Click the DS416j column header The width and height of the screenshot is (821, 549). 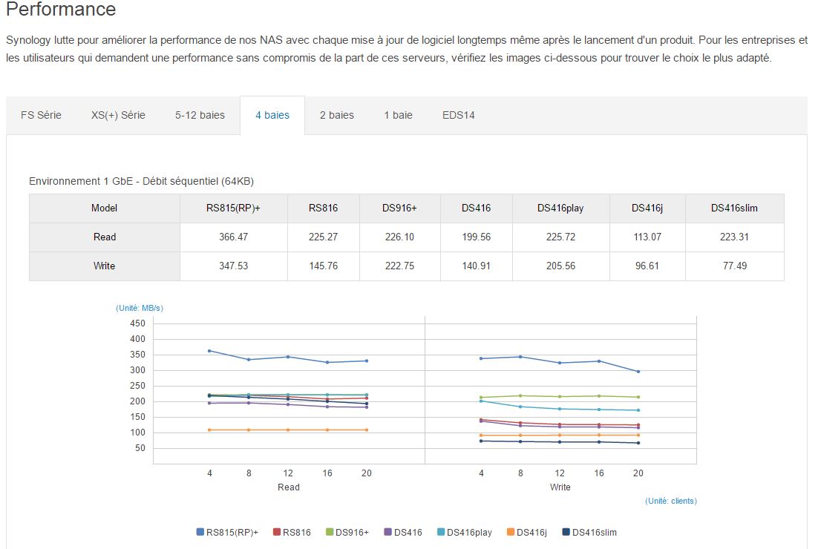647,208
